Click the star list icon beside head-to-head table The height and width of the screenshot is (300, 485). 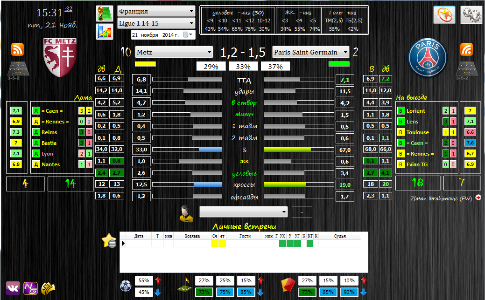tap(109, 240)
